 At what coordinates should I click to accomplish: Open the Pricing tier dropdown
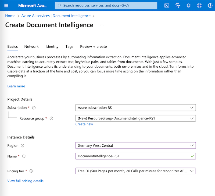point(135,171)
